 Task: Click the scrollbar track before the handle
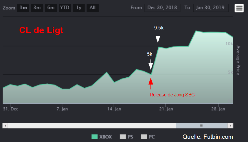pos(92,126)
